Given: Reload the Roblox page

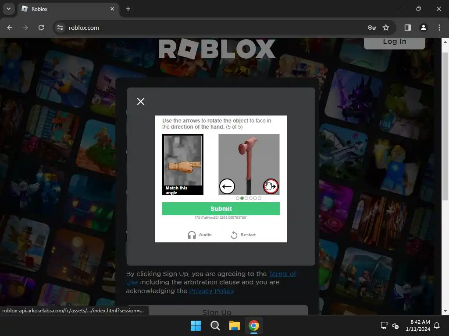Looking at the screenshot, I should click(41, 28).
